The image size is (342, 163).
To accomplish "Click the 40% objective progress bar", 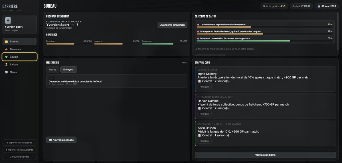I will coord(265,27).
